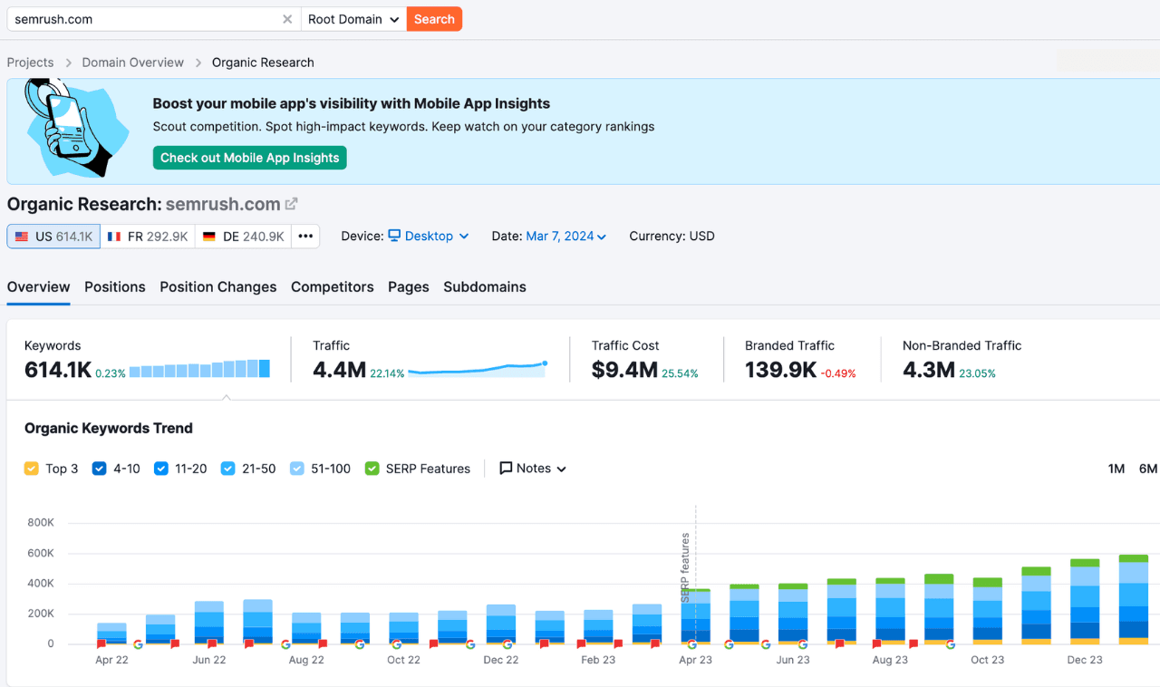
Task: Select the 1M time range
Action: (1116, 469)
